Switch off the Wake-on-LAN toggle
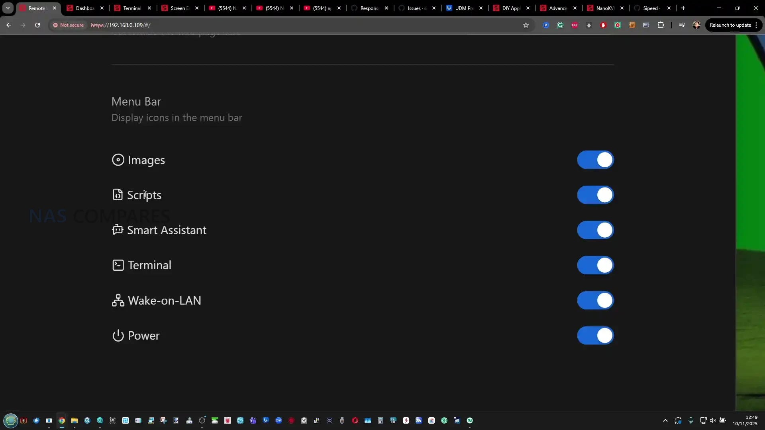This screenshot has width=765, height=430. pos(595,301)
